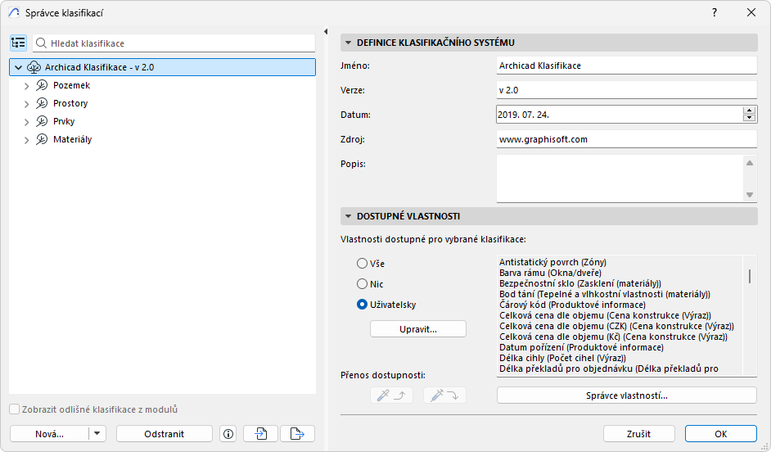771x452 pixels.
Task: Click the Zrušit button
Action: point(638,434)
